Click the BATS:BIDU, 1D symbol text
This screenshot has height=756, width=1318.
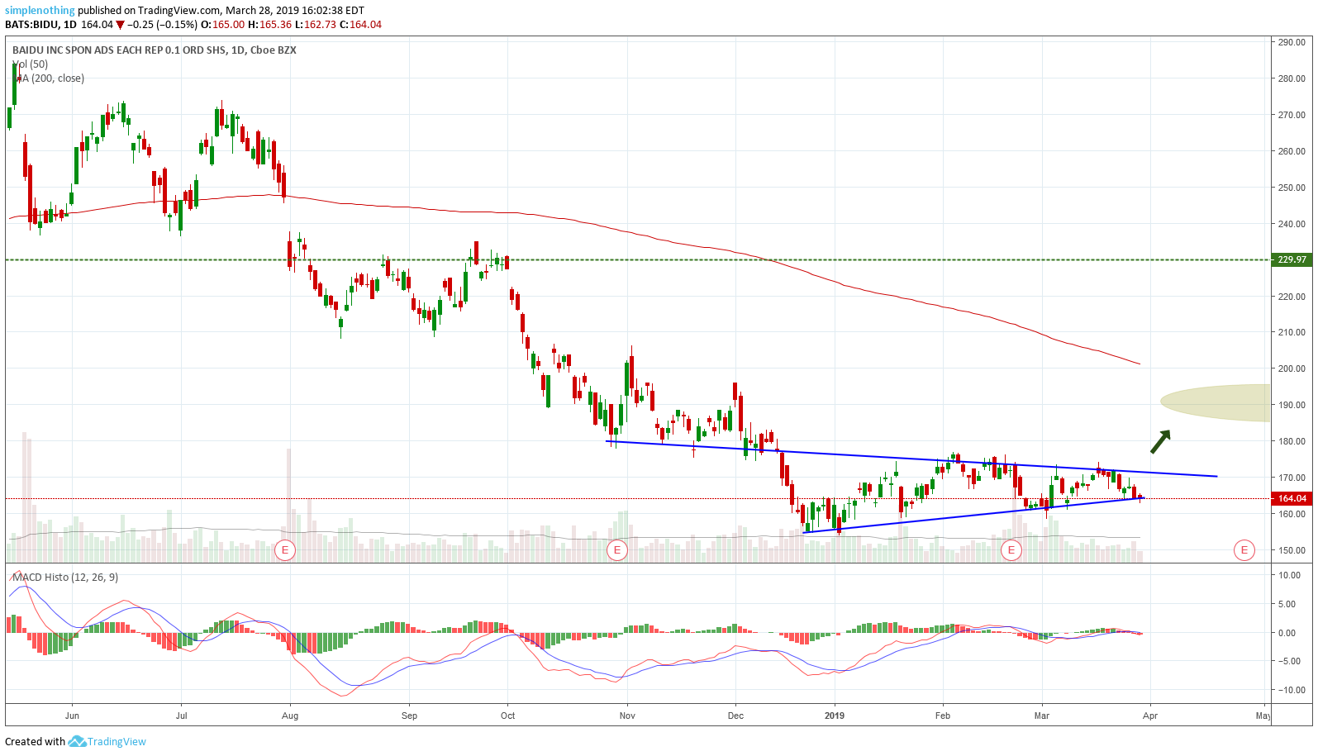(x=41, y=25)
